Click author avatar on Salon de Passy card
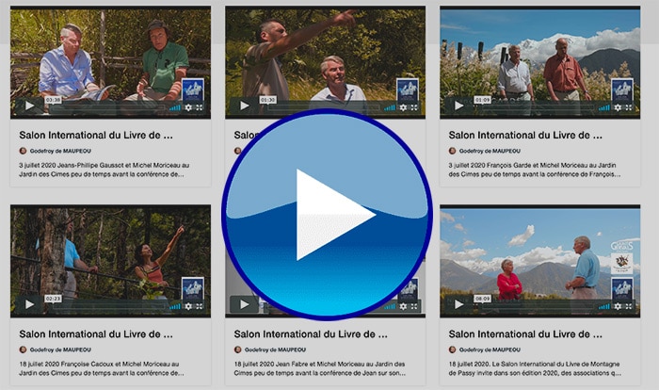The width and height of the screenshot is (659, 390). (x=452, y=349)
